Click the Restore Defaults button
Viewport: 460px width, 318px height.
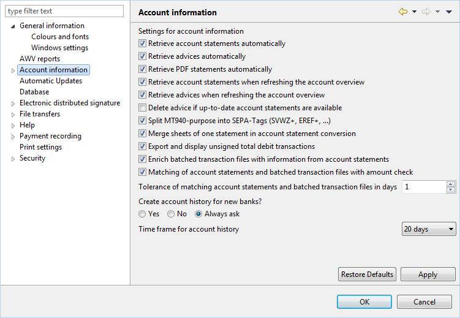367,274
